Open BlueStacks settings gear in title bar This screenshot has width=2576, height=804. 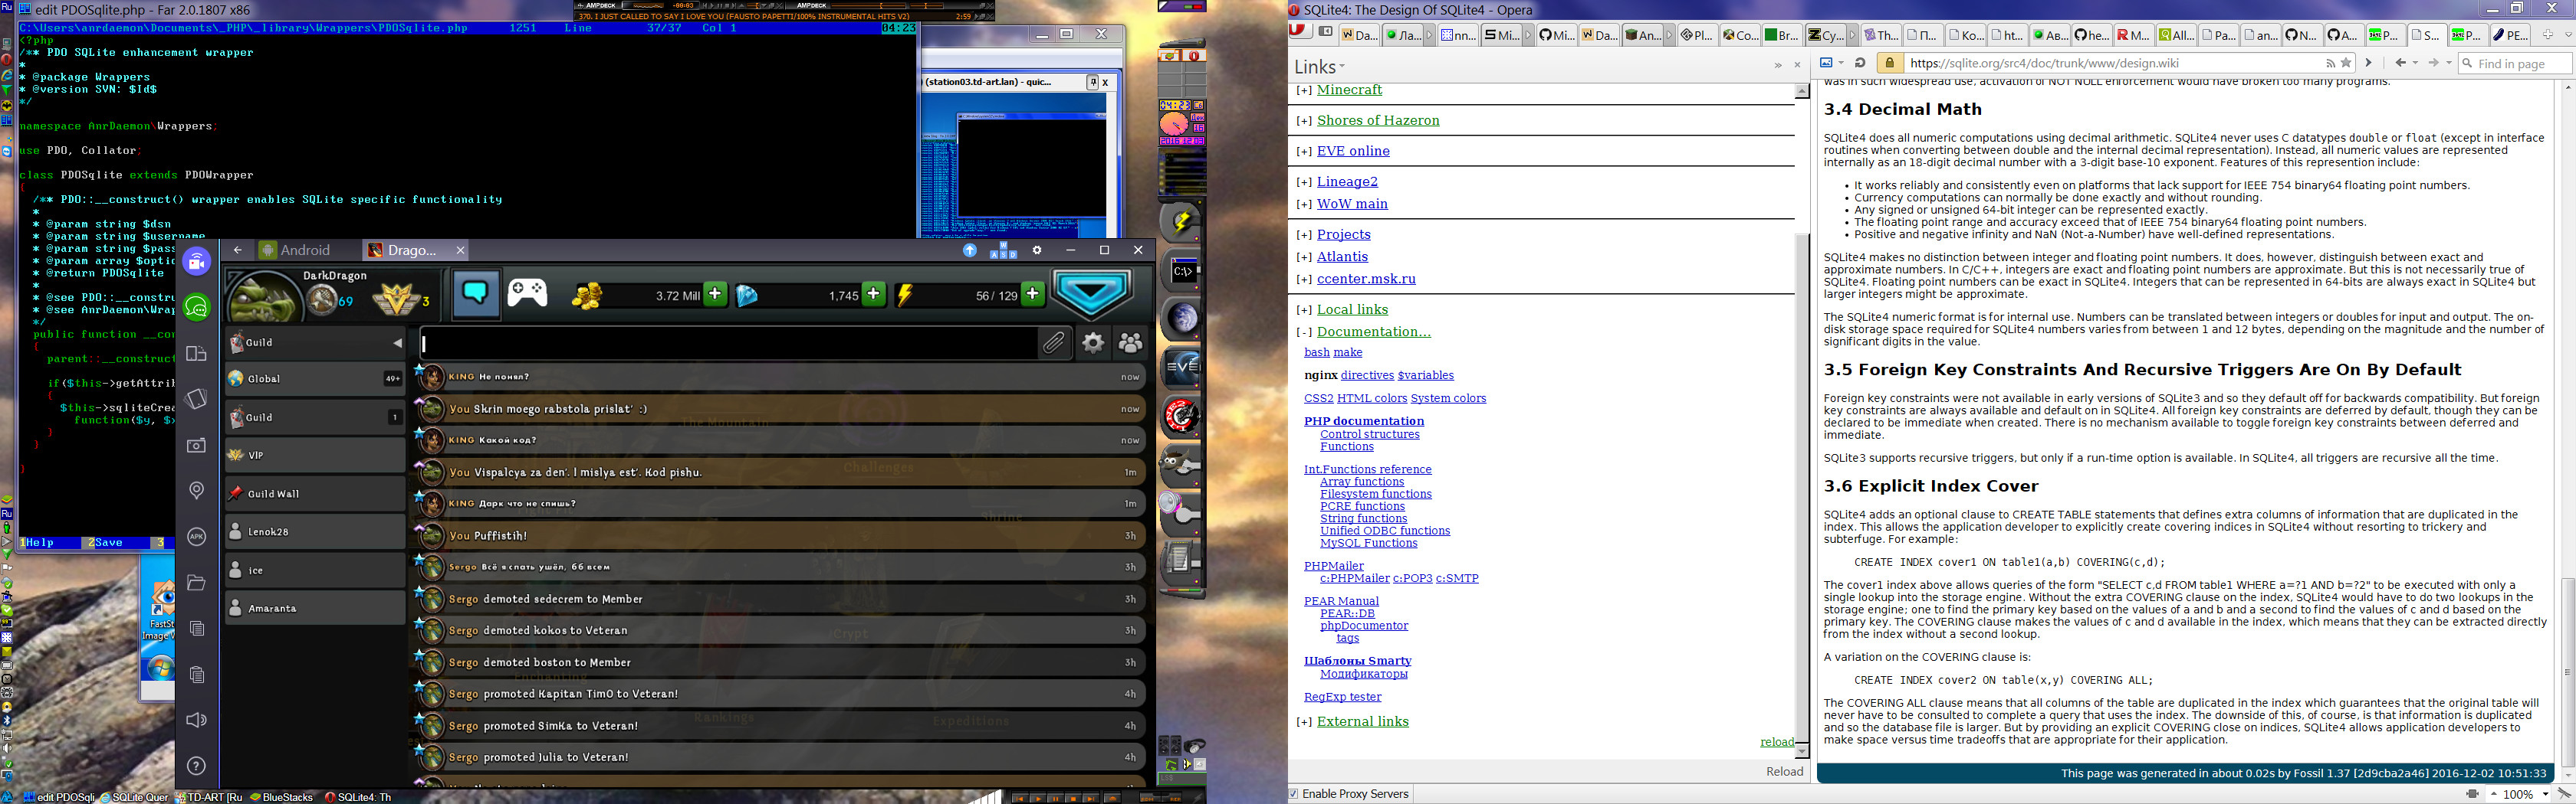click(1037, 250)
